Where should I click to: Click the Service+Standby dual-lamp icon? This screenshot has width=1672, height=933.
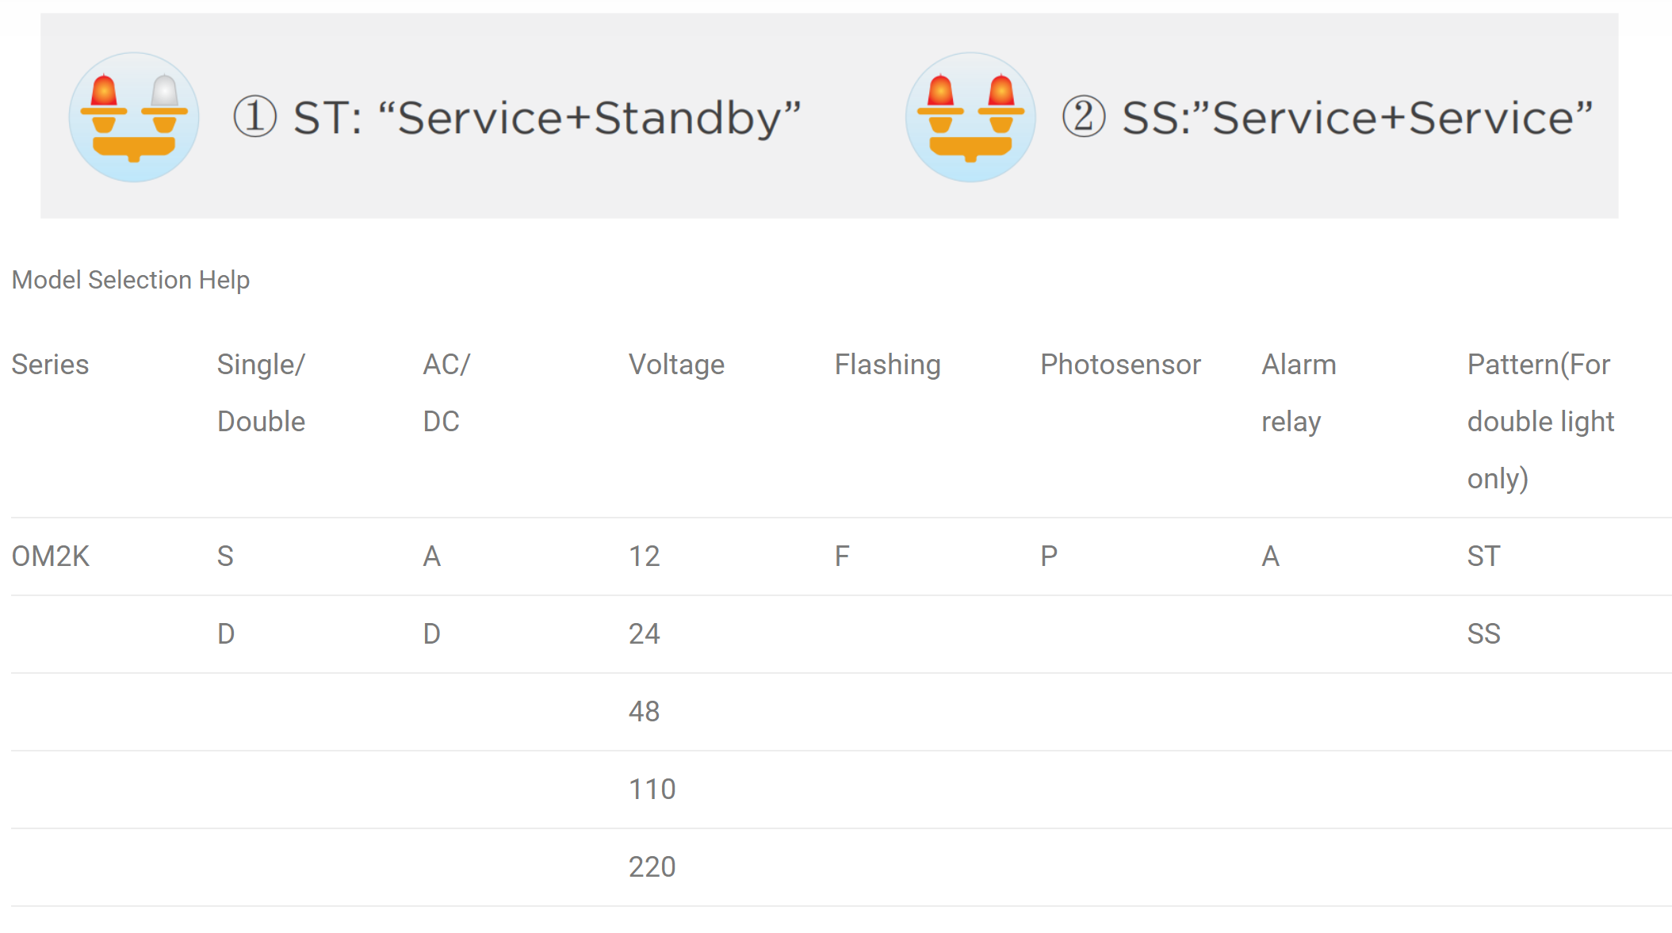pos(134,117)
